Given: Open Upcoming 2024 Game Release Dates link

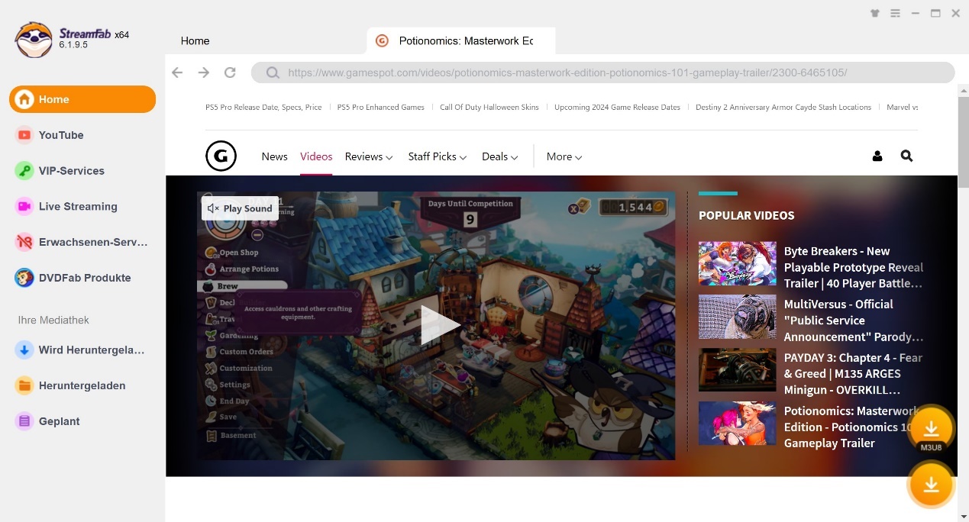Looking at the screenshot, I should pos(617,107).
